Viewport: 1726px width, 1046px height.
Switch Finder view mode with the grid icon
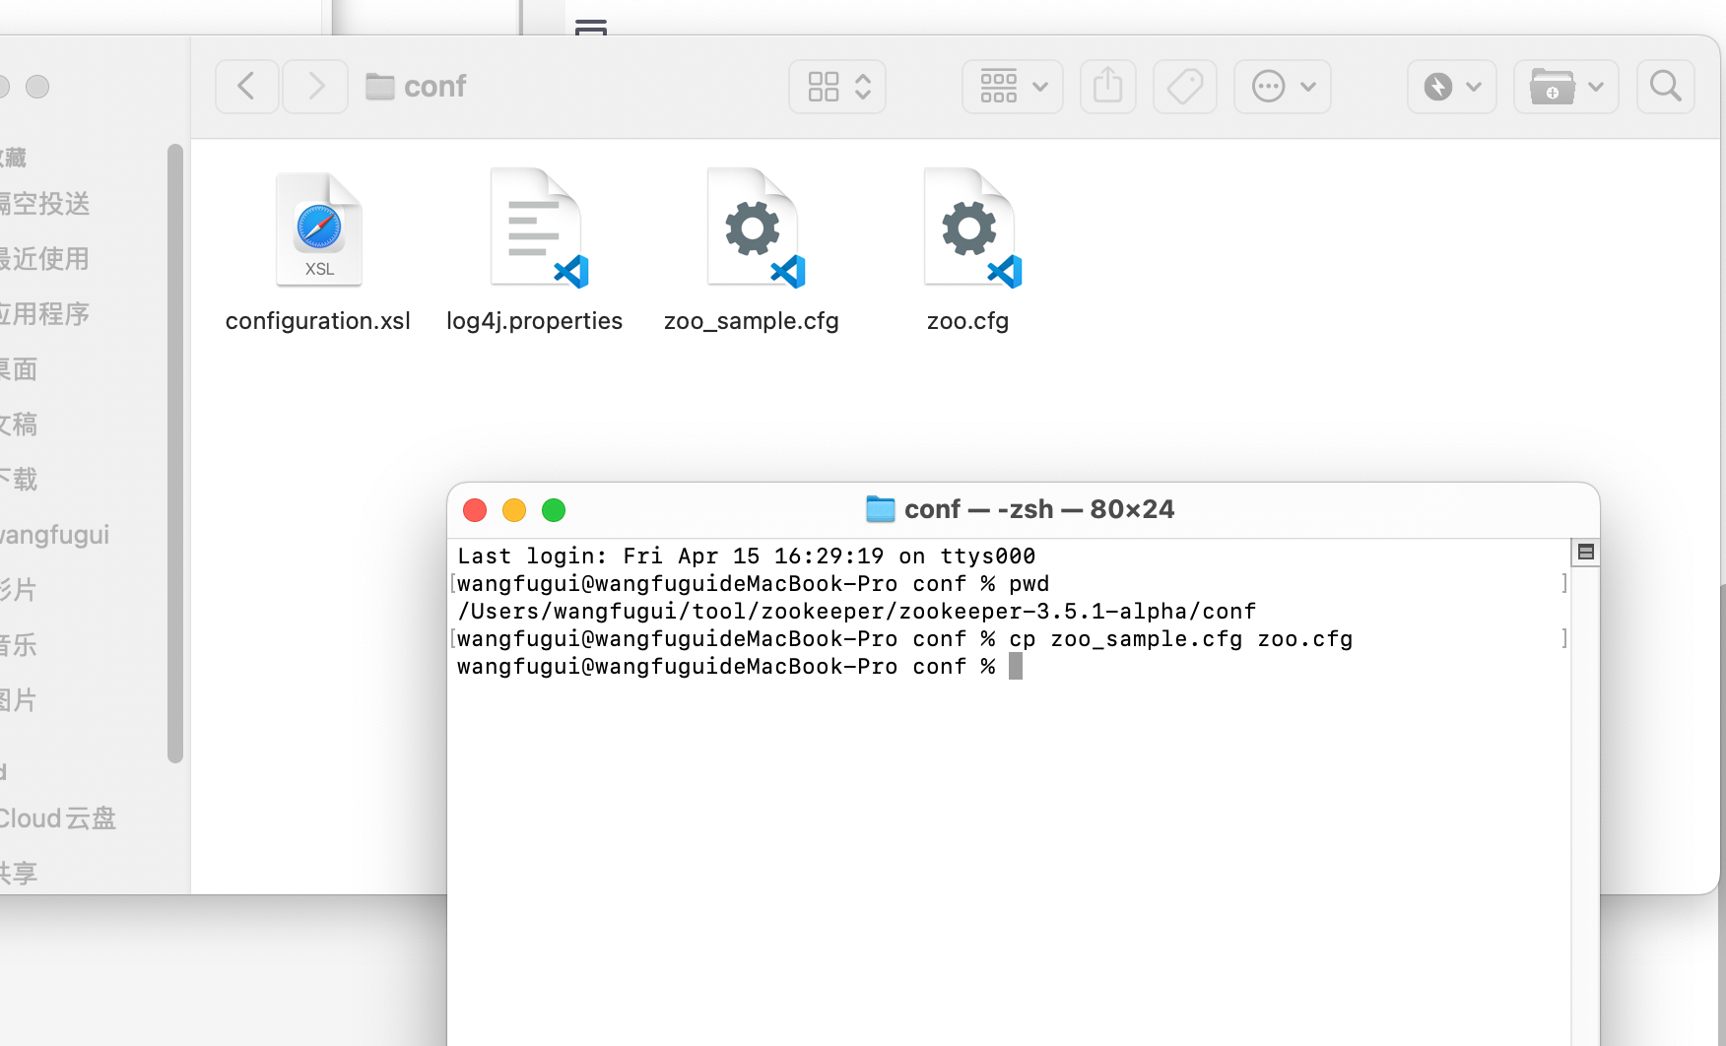837,87
